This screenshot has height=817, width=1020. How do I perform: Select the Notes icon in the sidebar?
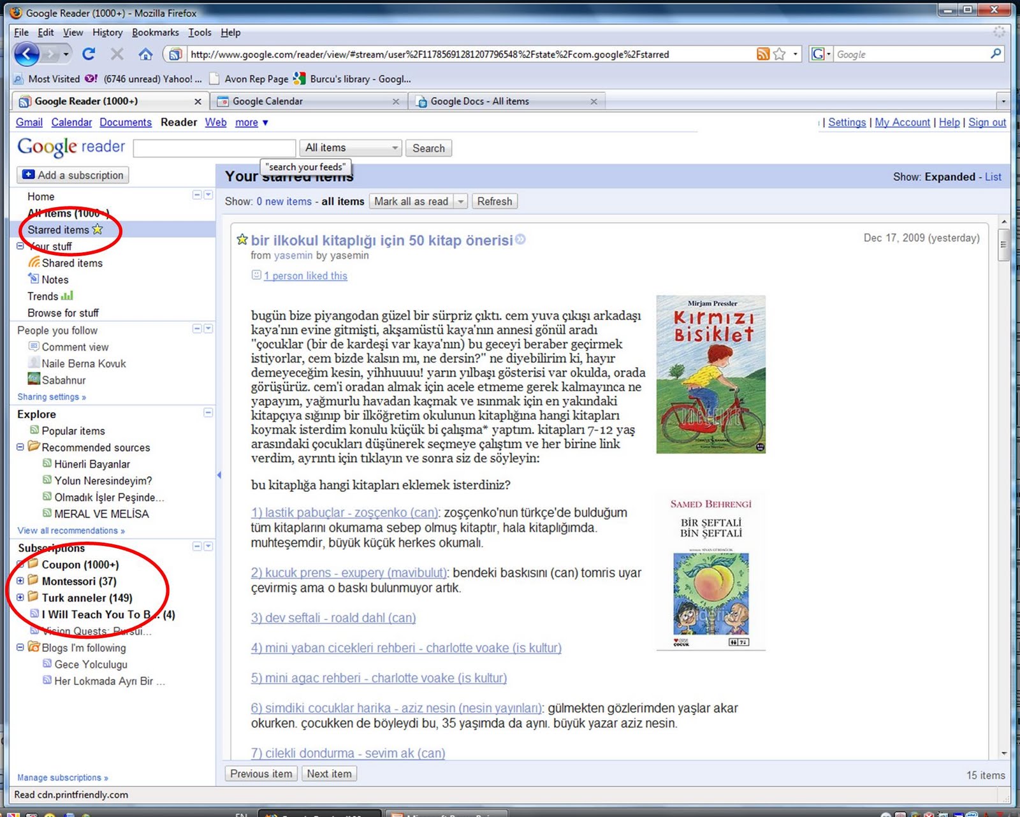[x=33, y=278]
